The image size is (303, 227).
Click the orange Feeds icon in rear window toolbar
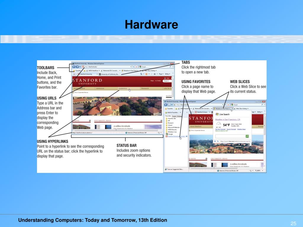point(146,74)
